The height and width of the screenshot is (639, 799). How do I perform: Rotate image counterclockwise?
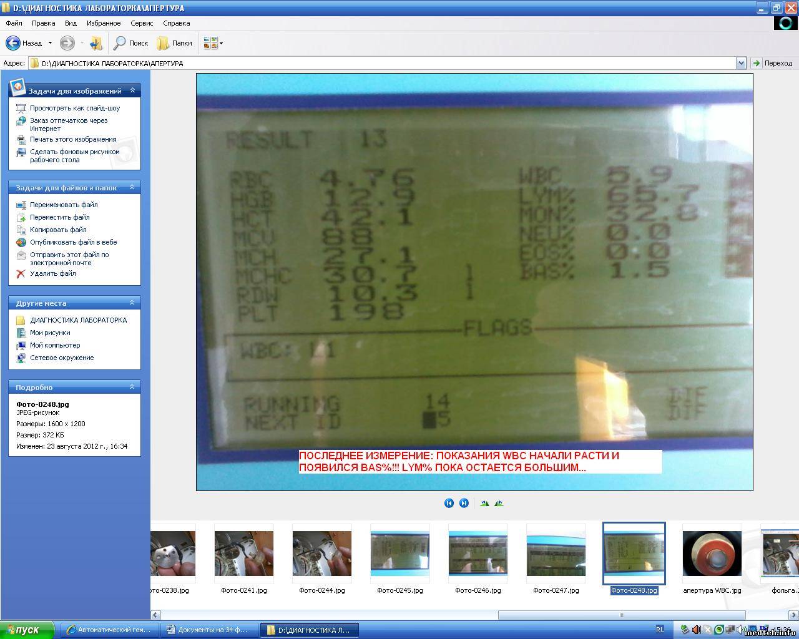[499, 503]
